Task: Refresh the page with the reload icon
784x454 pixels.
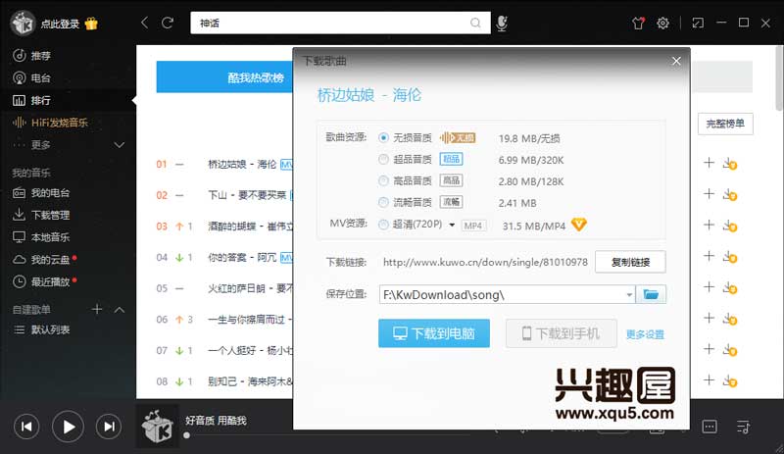Action: click(x=168, y=23)
